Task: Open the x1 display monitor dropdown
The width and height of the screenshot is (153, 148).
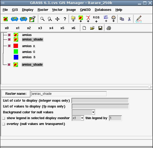Action: point(82,118)
